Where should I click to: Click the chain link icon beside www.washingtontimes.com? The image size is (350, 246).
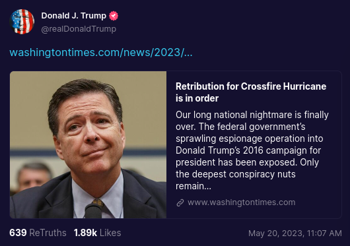180,202
